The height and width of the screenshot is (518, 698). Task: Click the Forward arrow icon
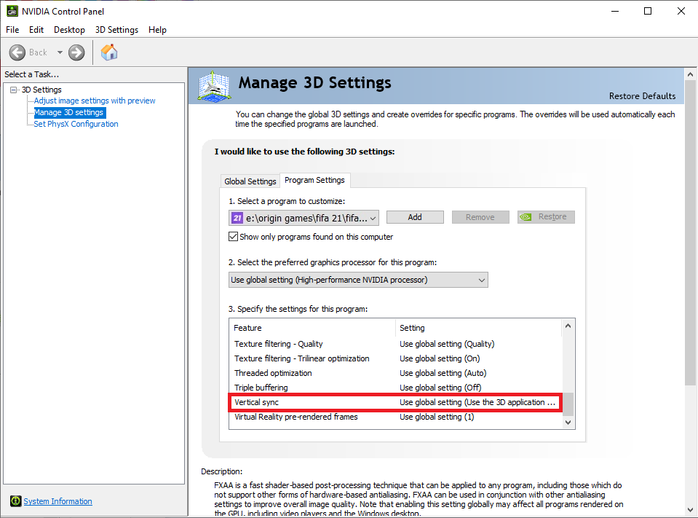[76, 52]
